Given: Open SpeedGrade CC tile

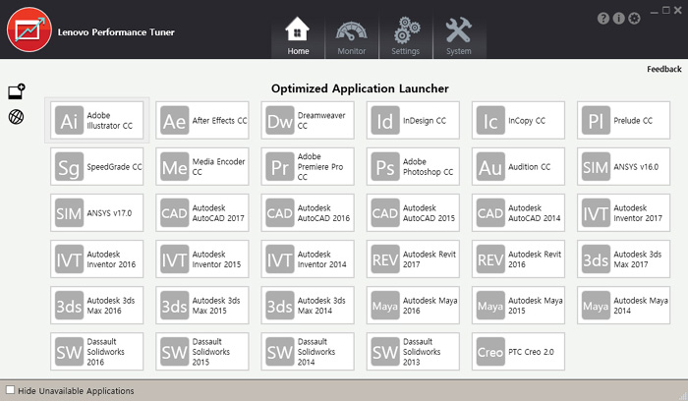Looking at the screenshot, I should 96,167.
